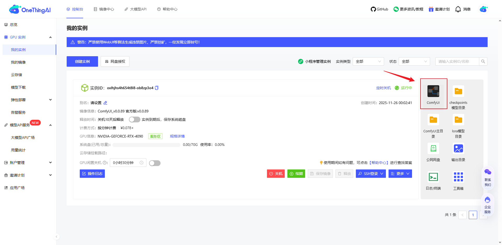Click the GPU idle shutdown help icon

coord(105,163)
